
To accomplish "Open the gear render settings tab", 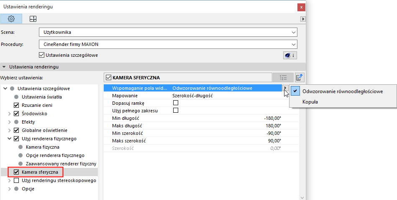I will [11, 19].
